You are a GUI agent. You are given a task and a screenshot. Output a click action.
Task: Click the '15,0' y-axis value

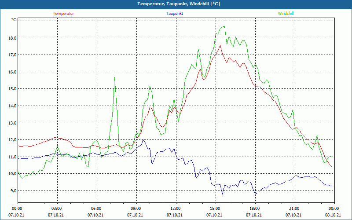coord(13,89)
